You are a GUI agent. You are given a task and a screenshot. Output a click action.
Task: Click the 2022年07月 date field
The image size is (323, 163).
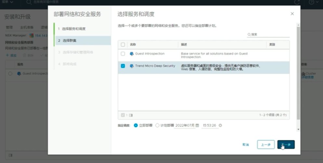pyautogui.click(x=185, y=125)
